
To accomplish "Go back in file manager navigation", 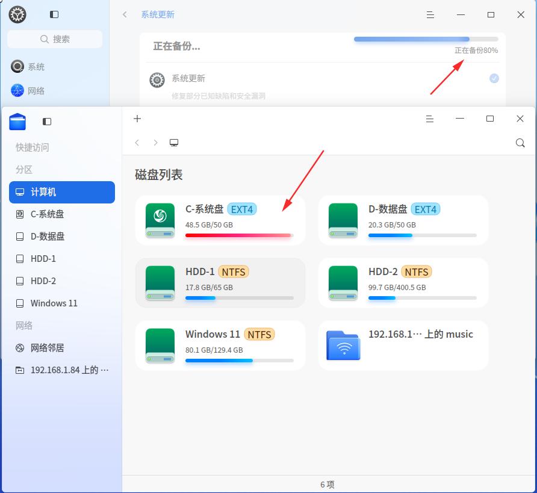I will [x=137, y=143].
